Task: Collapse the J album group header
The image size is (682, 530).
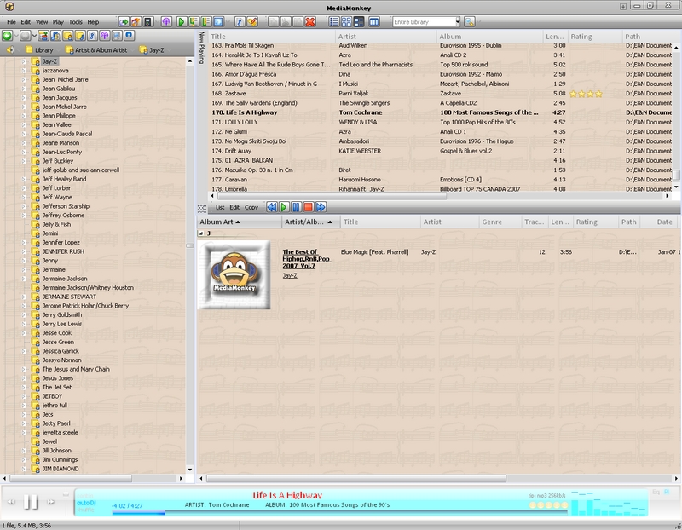Action: pyautogui.click(x=201, y=233)
